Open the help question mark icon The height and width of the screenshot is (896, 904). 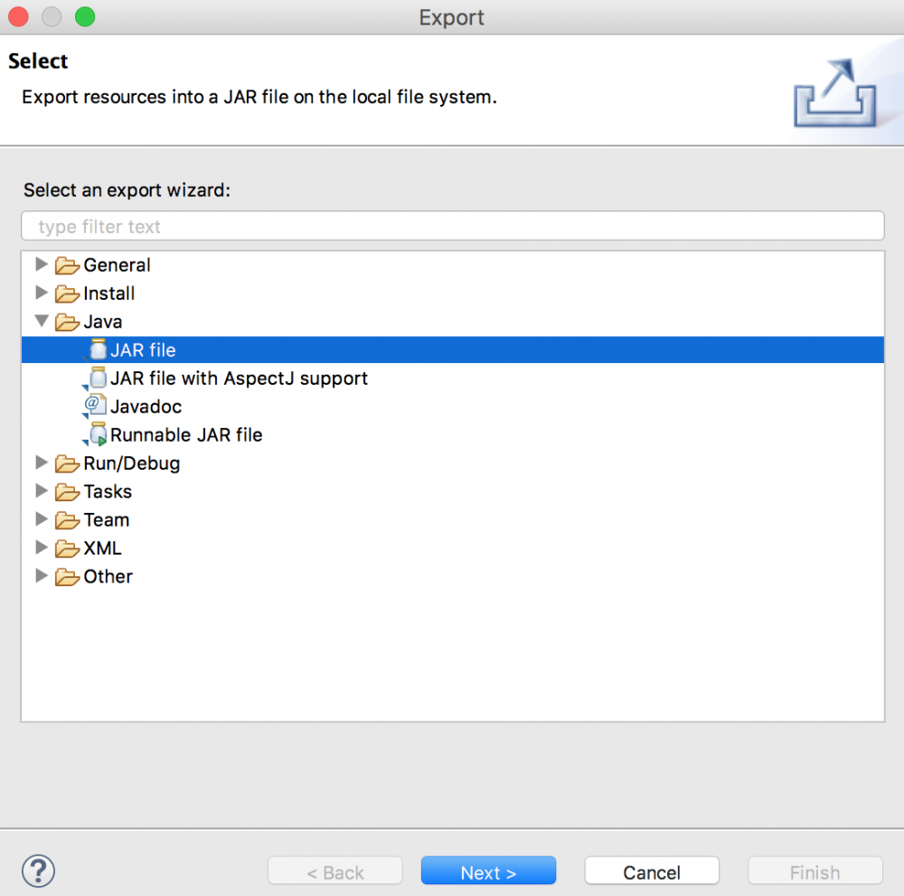tap(38, 872)
